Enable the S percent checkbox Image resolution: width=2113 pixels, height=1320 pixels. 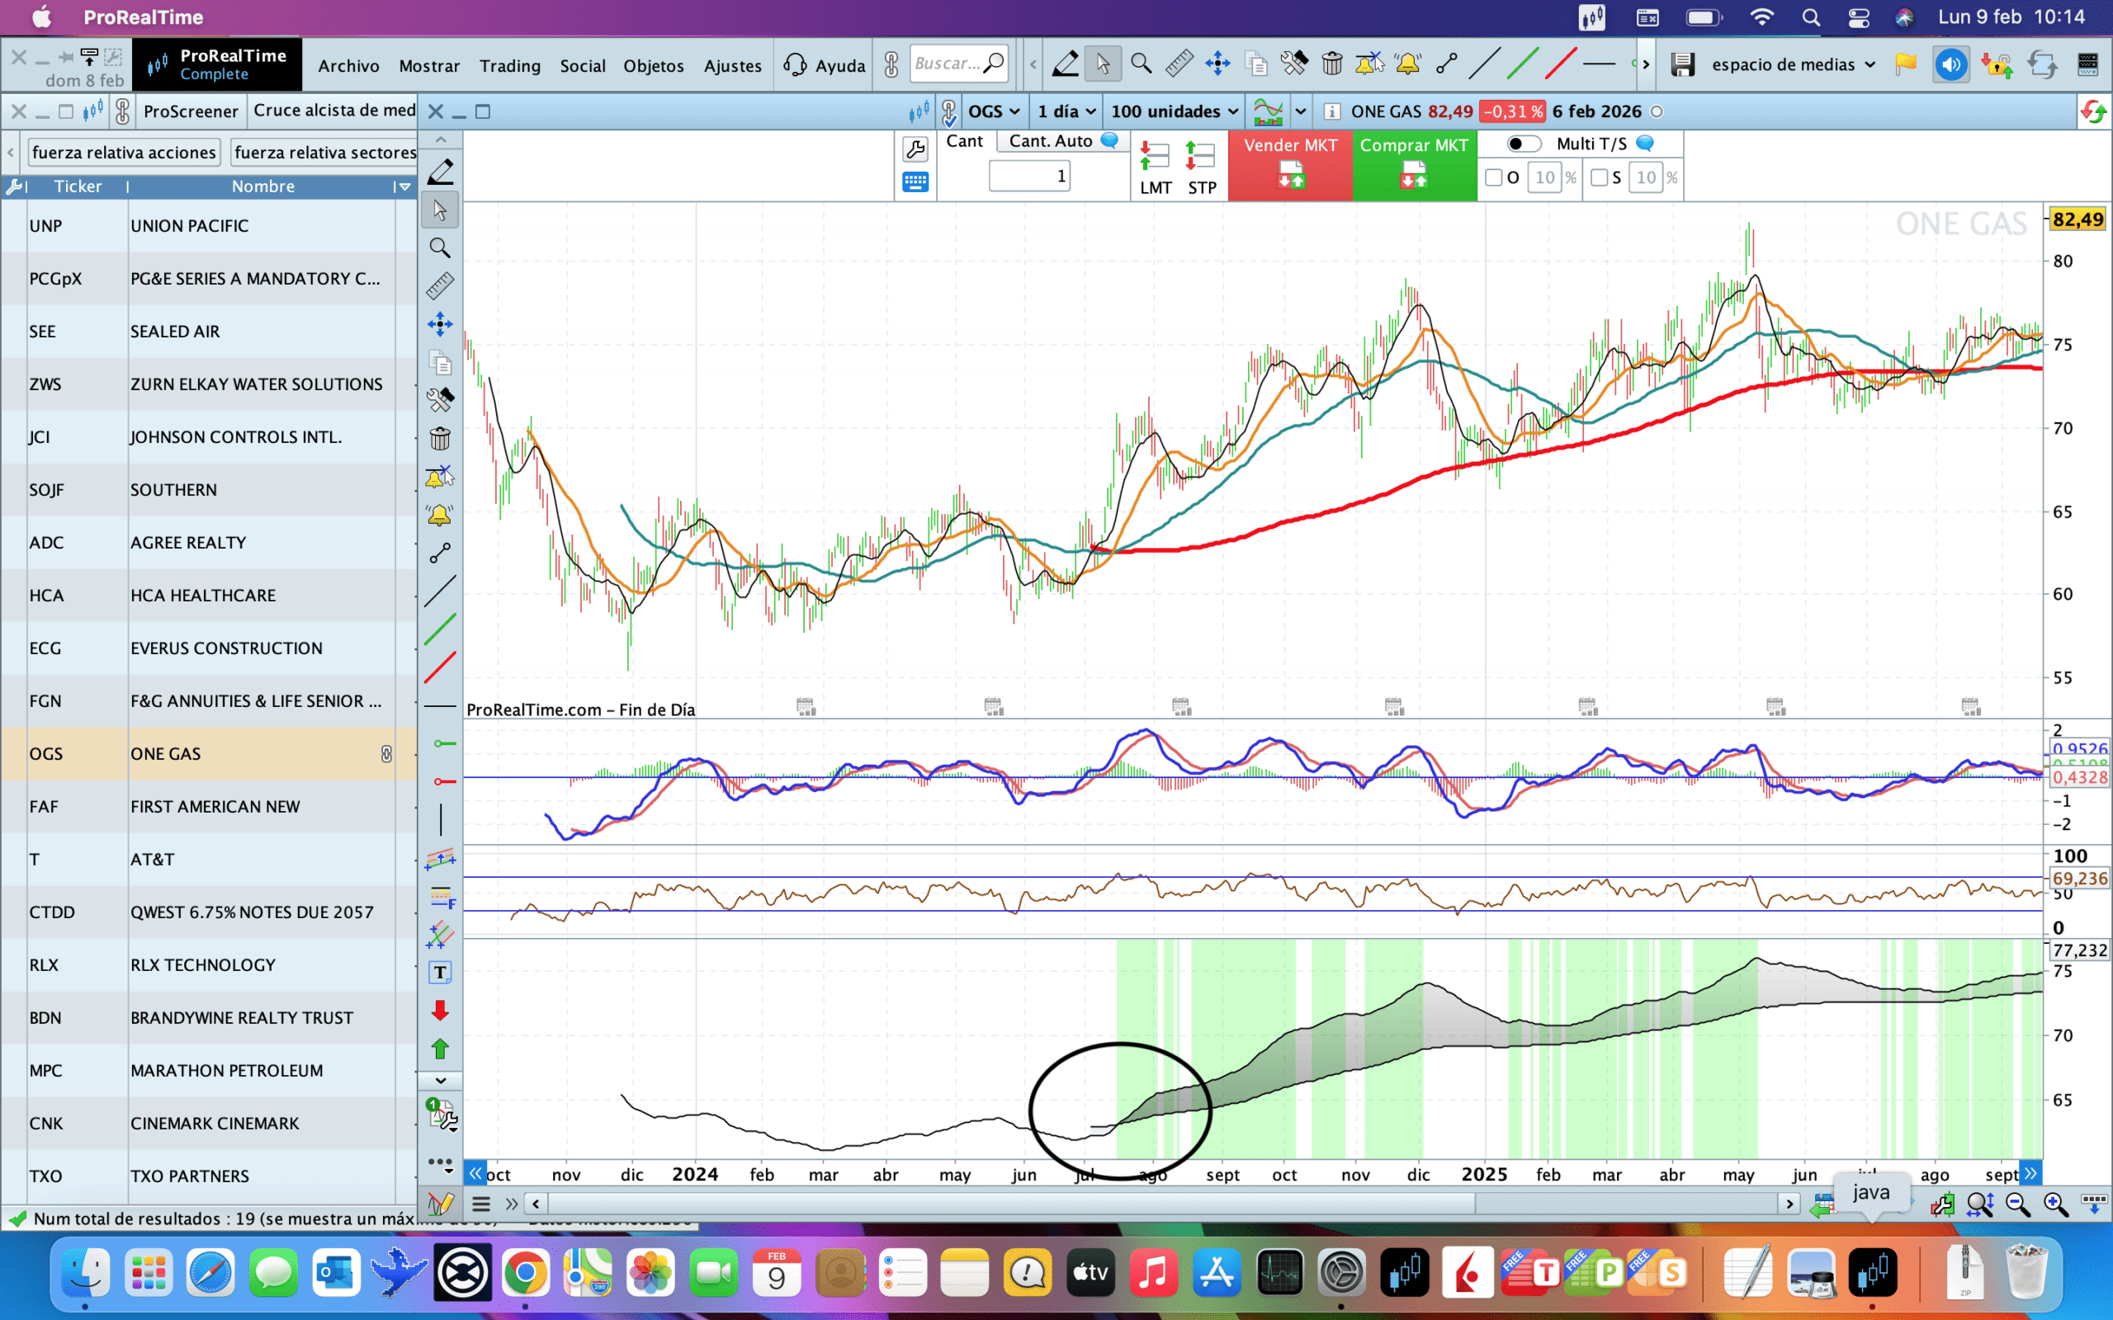(x=1599, y=178)
